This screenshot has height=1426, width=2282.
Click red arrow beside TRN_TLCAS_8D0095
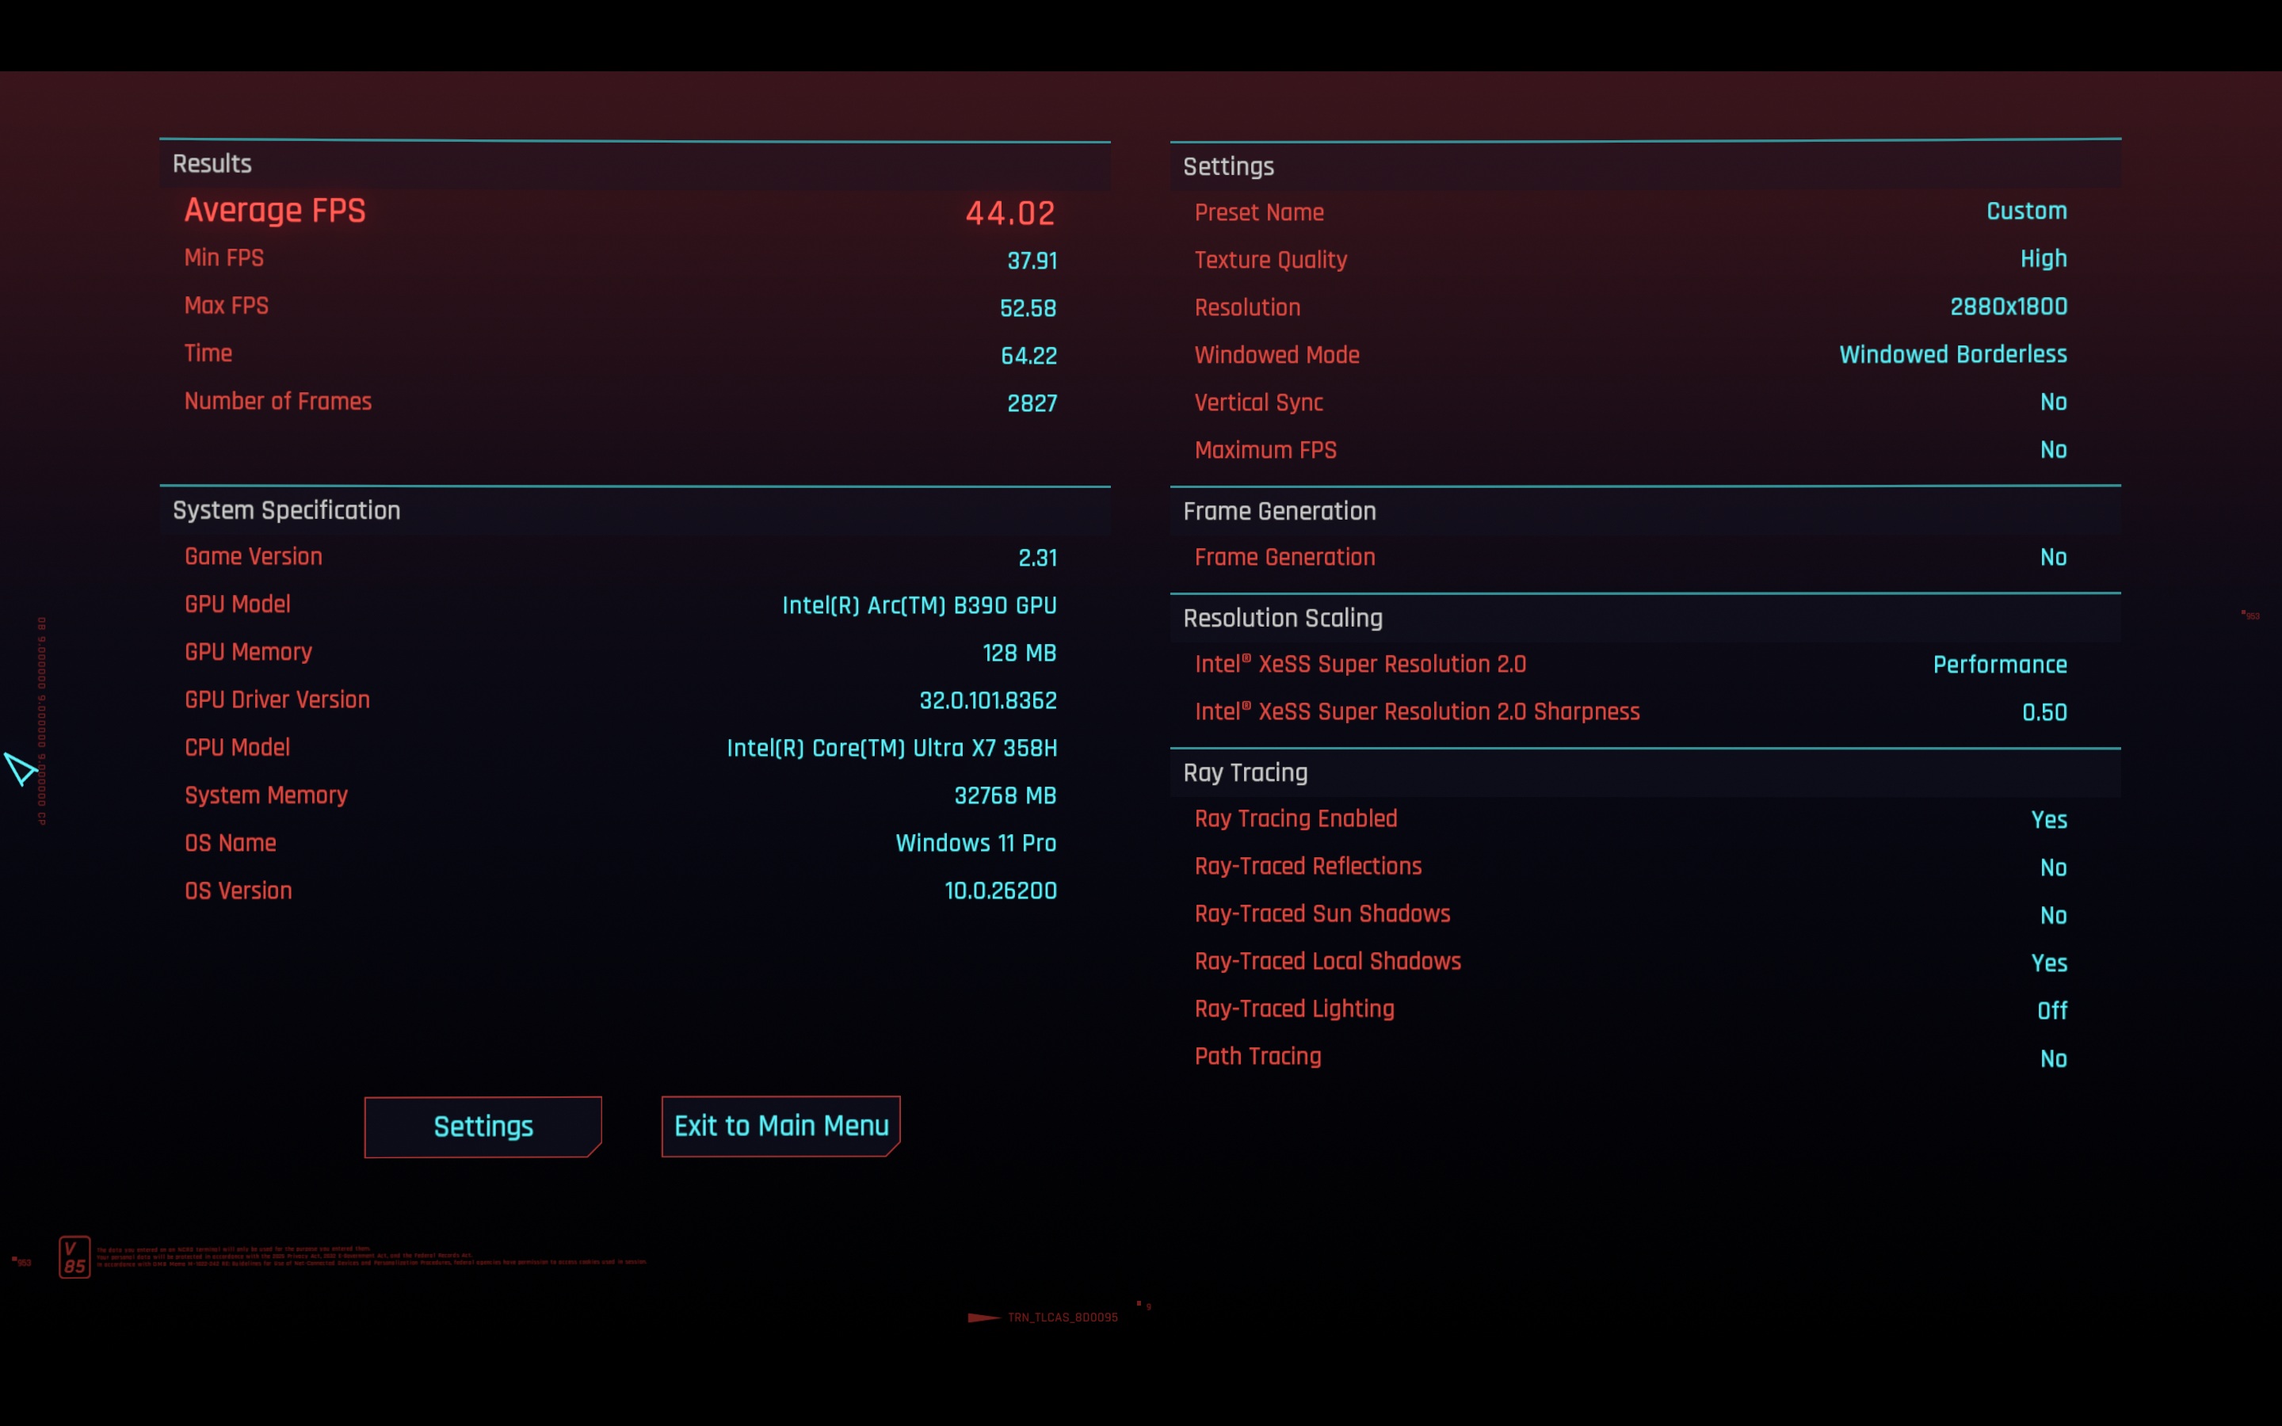[x=983, y=1317]
